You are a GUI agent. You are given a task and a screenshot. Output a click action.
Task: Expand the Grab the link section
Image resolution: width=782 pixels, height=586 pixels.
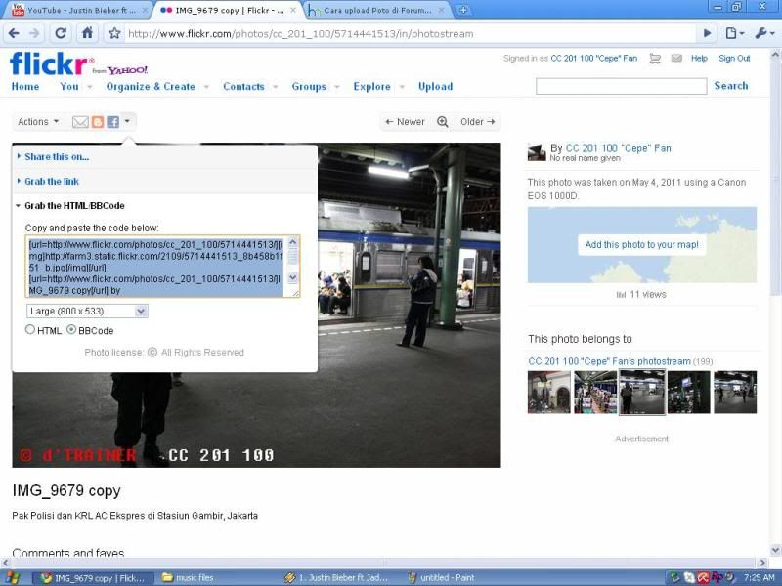pos(52,182)
